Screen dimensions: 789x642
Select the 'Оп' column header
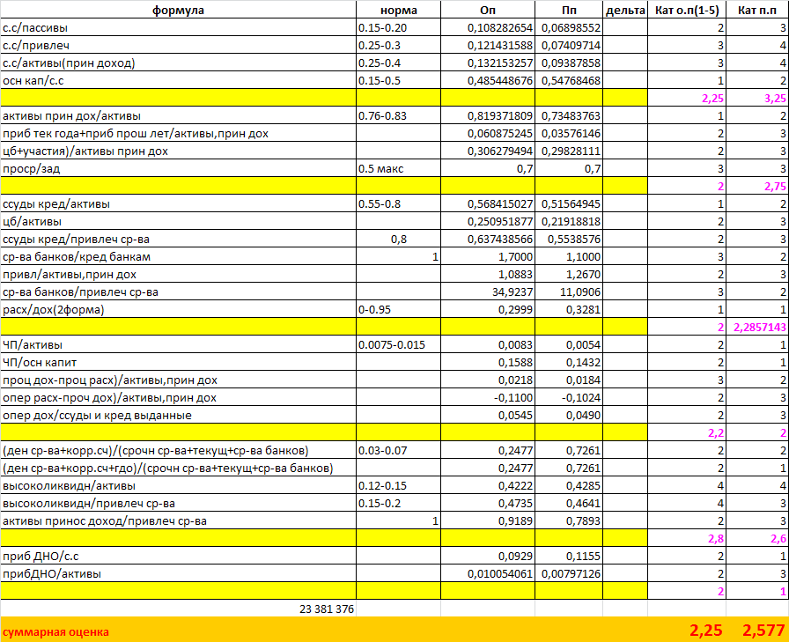pyautogui.click(x=488, y=10)
